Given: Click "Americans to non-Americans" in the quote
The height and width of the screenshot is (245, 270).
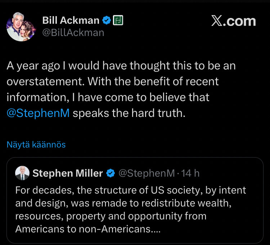Looking at the screenshot, I should coord(82,229).
